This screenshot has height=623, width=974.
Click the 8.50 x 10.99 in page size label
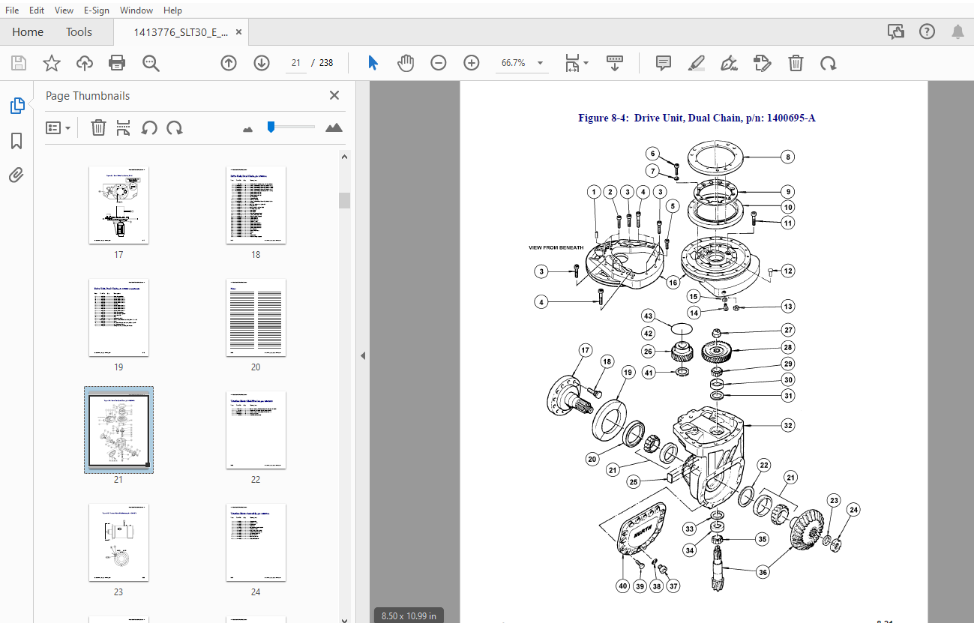point(409,616)
